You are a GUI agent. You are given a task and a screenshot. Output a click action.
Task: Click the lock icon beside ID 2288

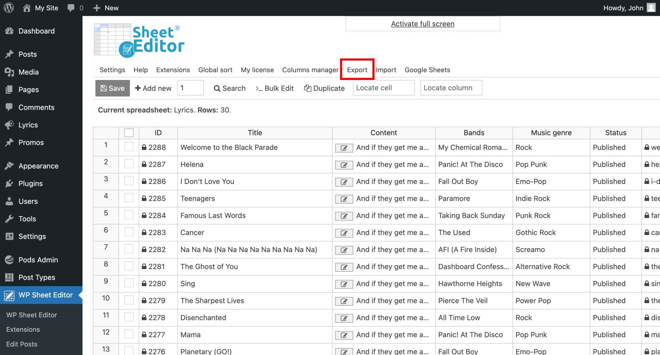144,147
